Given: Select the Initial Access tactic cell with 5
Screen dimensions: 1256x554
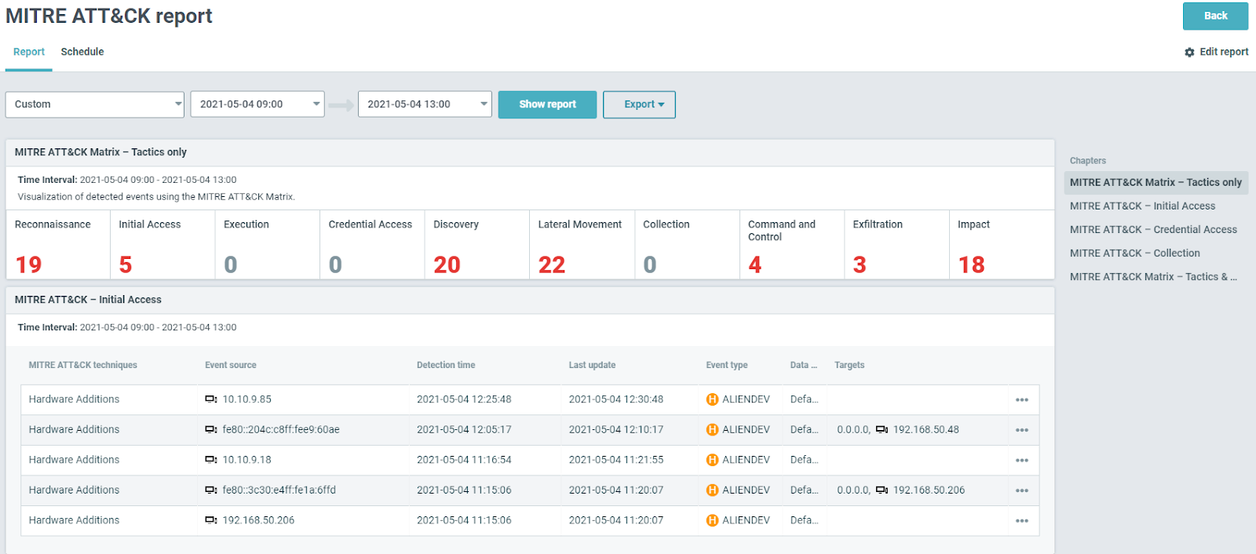Looking at the screenshot, I should 162,244.
